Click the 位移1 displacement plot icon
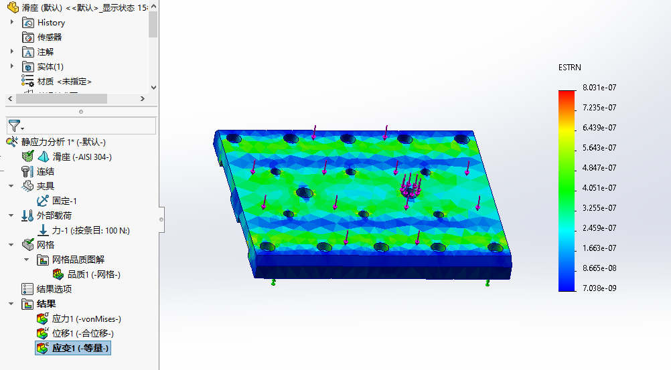The height and width of the screenshot is (370, 671). point(43,333)
